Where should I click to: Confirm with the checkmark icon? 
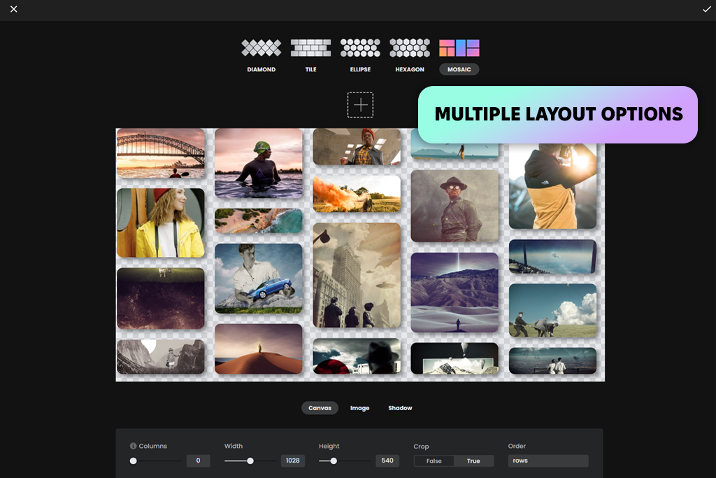pyautogui.click(x=706, y=9)
